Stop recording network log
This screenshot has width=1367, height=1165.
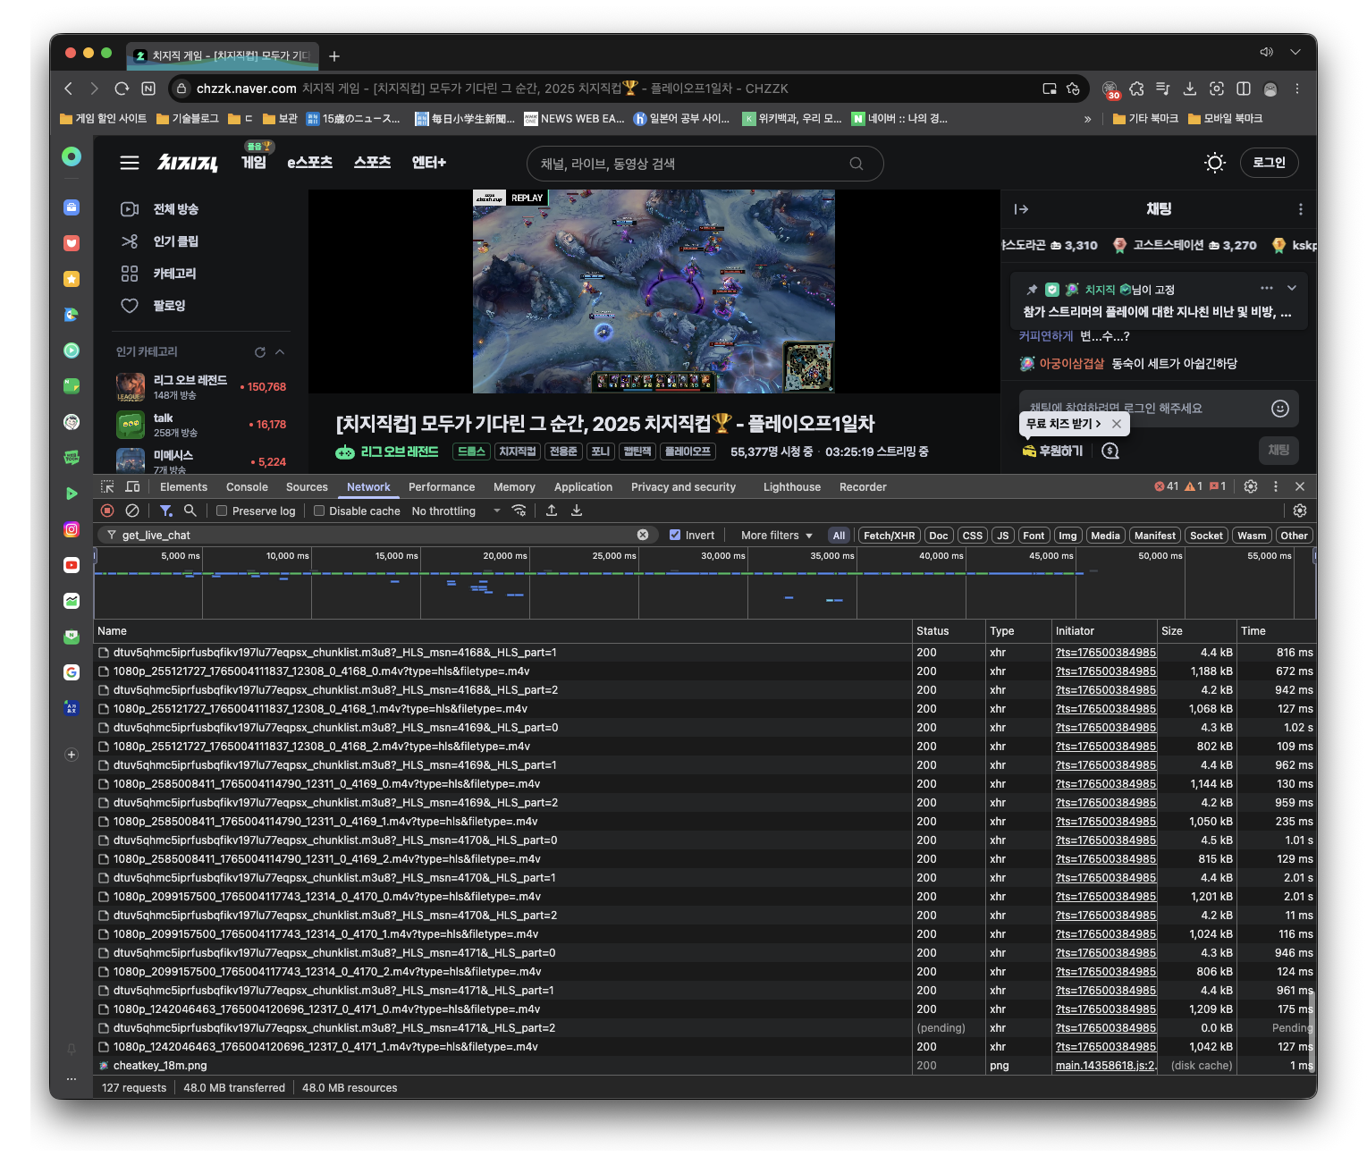(x=107, y=511)
